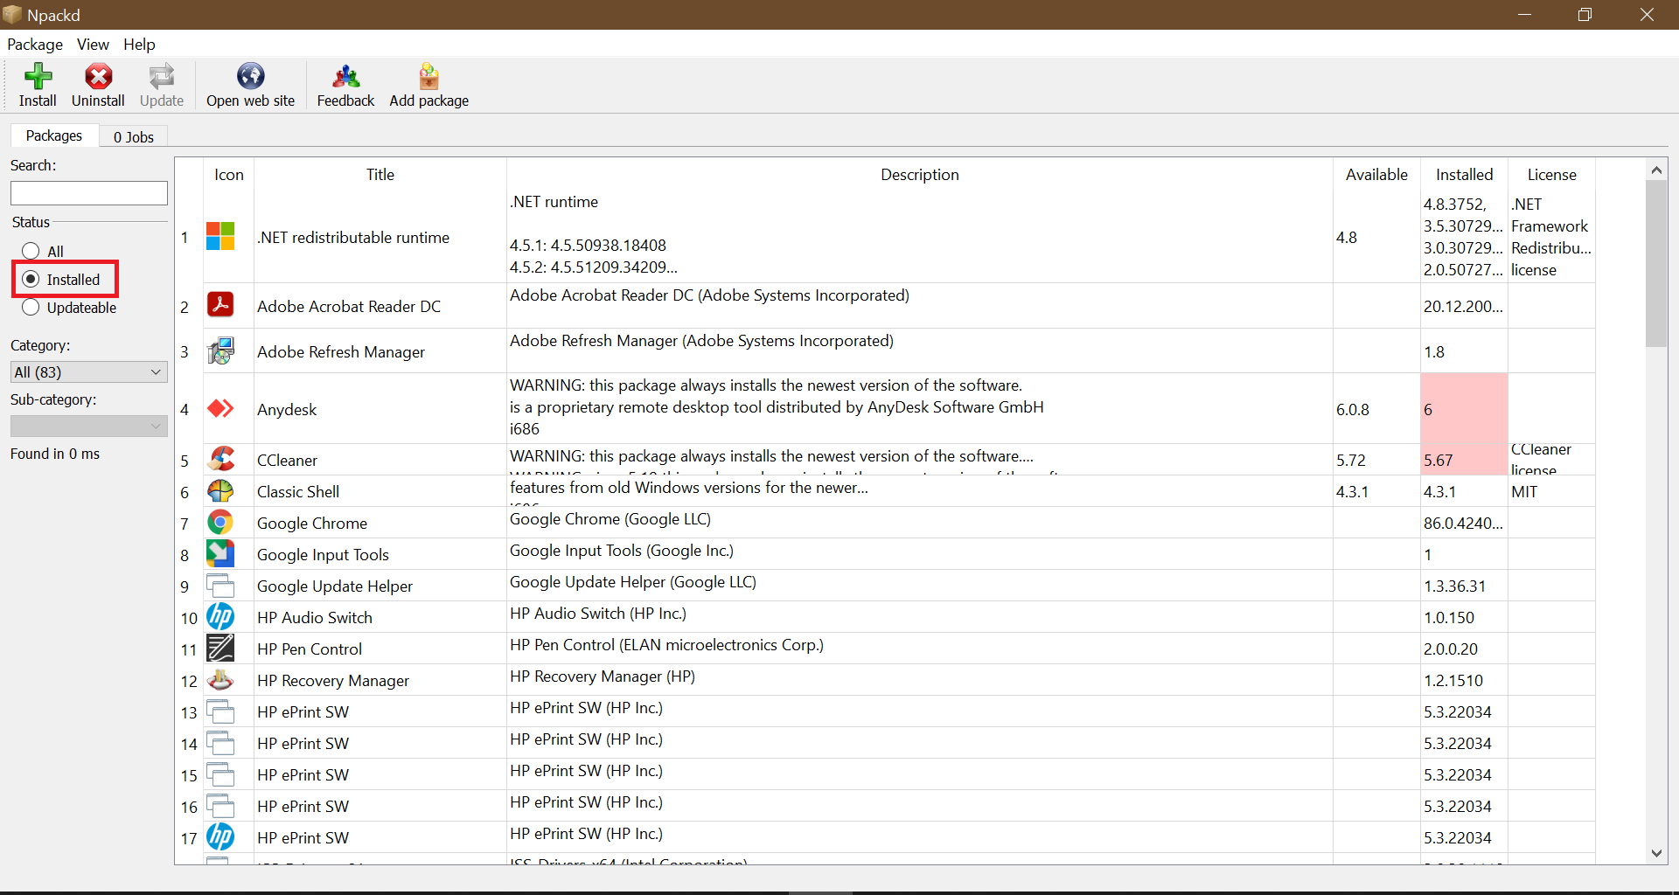Select the Google Input Tools description cell
The height and width of the screenshot is (895, 1679).
pyautogui.click(x=919, y=554)
